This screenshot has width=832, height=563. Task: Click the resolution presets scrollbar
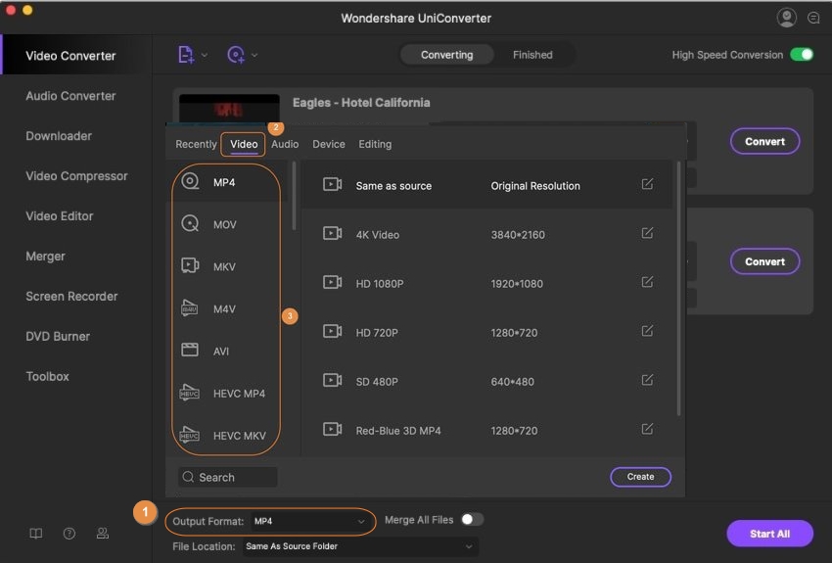point(678,289)
